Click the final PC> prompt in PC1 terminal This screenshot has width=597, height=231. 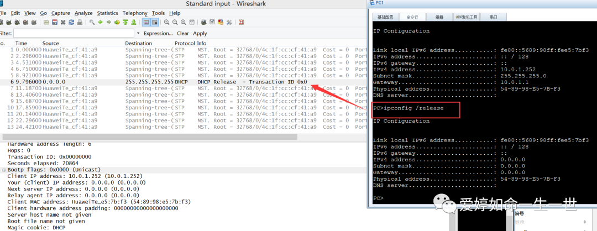tap(378, 198)
